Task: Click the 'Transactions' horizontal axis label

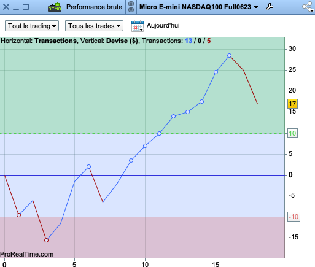Action: (55, 41)
